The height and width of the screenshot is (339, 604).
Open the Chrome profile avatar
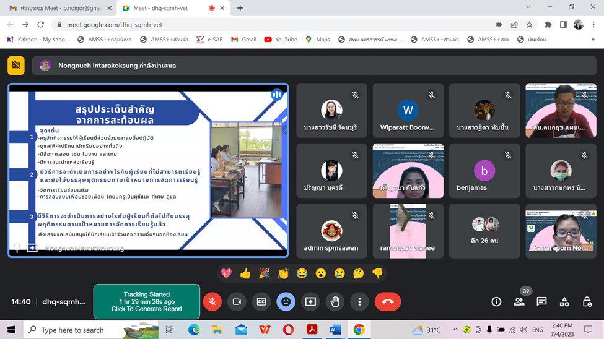pyautogui.click(x=578, y=25)
